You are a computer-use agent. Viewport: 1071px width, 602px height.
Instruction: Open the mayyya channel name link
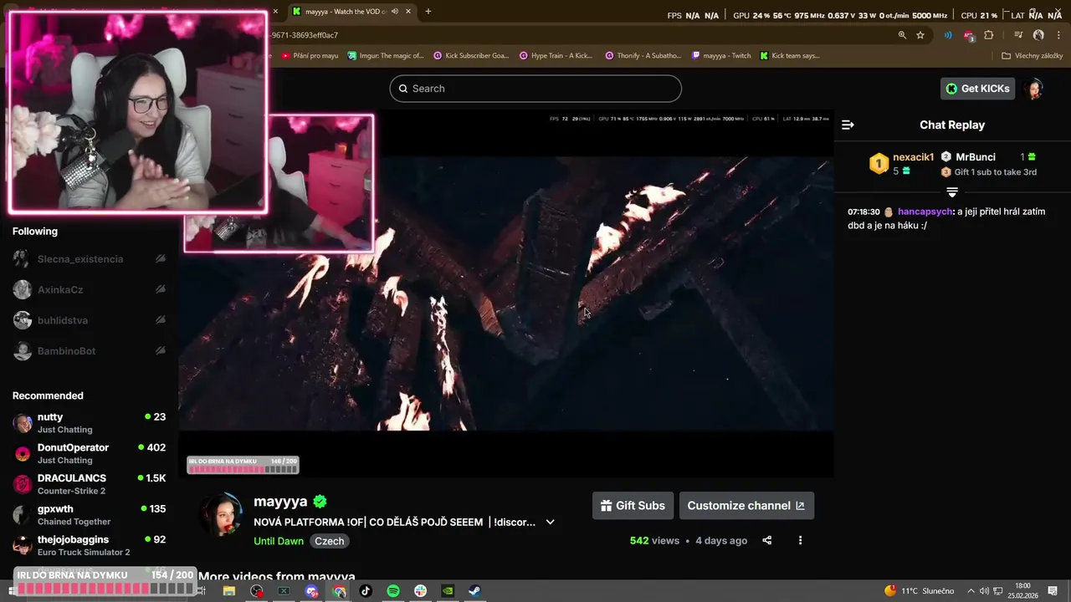click(280, 502)
